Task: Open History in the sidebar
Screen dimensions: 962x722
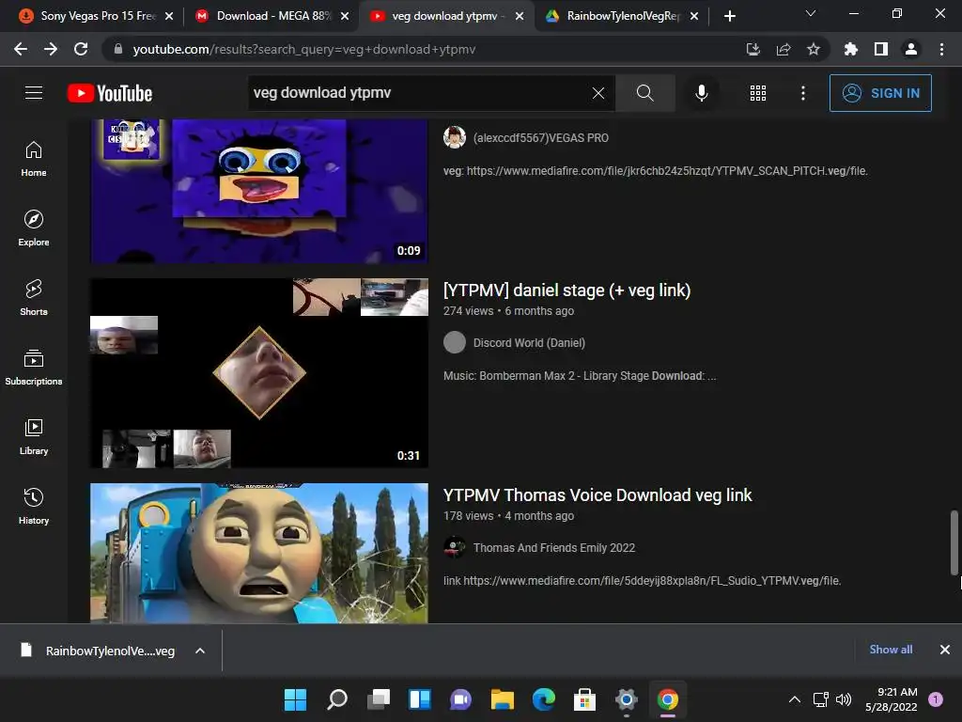Action: click(34, 507)
